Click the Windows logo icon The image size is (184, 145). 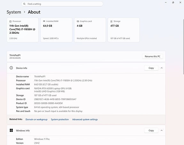pyautogui.click(x=11, y=130)
